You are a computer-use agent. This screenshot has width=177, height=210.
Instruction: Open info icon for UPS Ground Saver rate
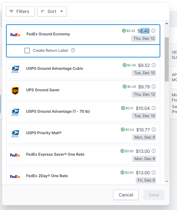pyautogui.click(x=154, y=87)
